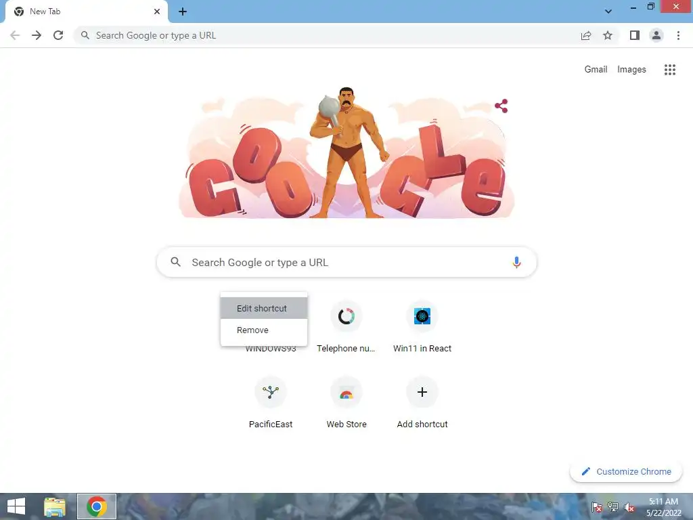Reload the page with the refresh icon
This screenshot has height=520, width=693.
[x=58, y=35]
